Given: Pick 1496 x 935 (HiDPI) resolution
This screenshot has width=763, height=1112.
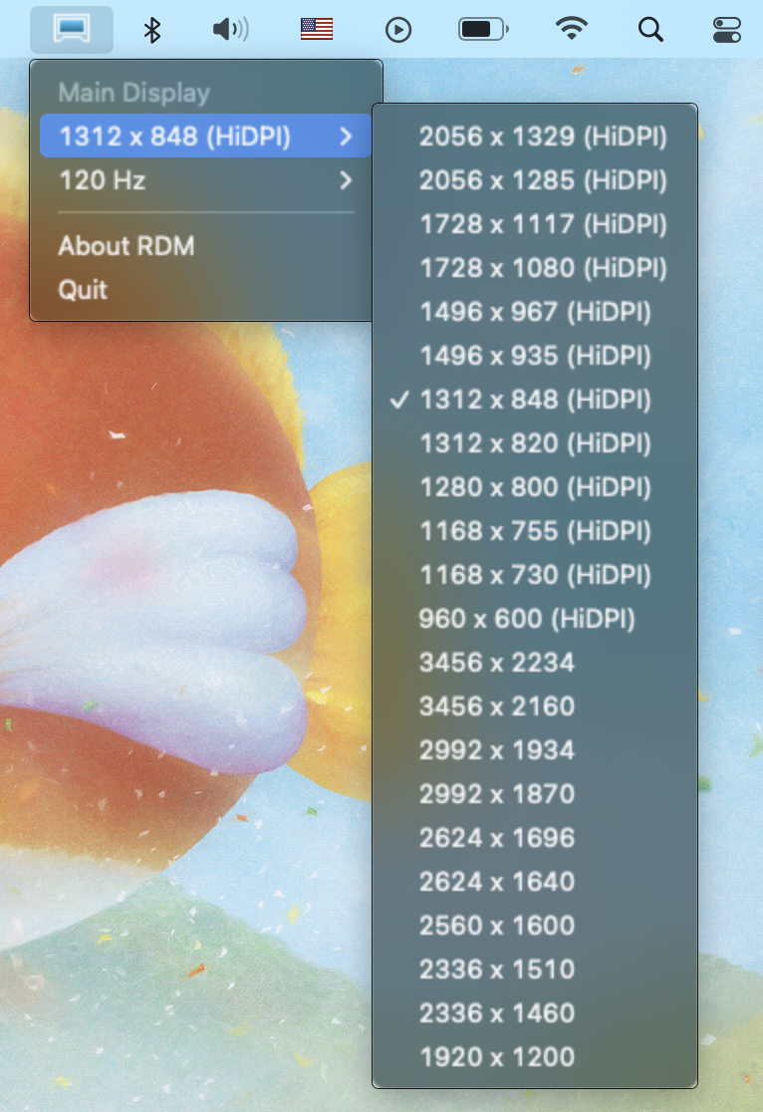Looking at the screenshot, I should point(535,356).
